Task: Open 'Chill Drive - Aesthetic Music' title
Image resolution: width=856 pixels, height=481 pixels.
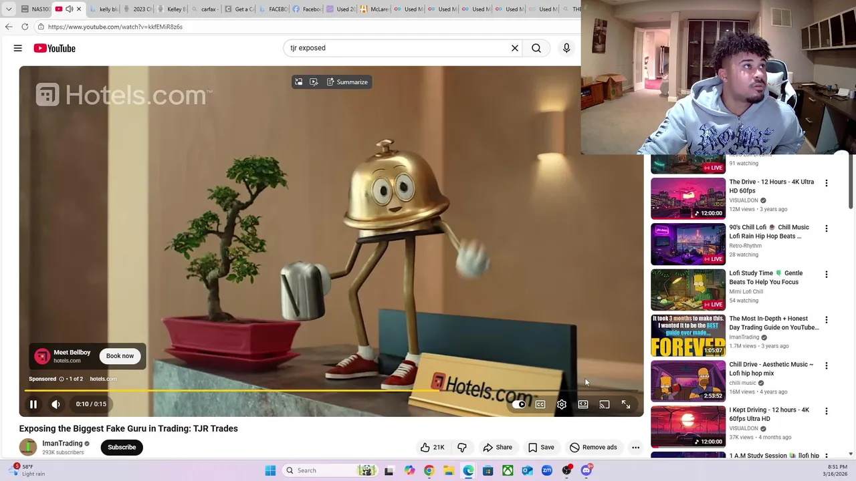Action: pos(771,369)
